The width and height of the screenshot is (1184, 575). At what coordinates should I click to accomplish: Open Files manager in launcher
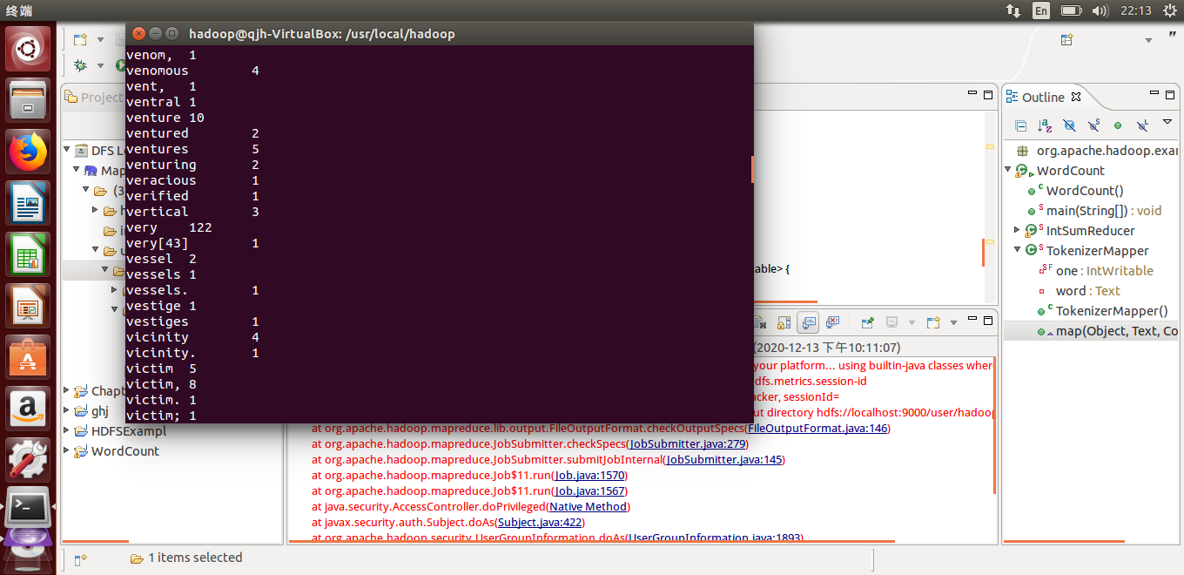pos(28,99)
